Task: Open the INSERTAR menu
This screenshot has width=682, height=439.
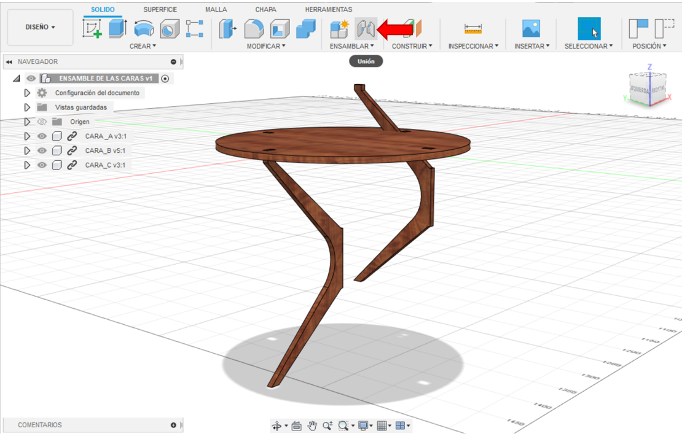Action: click(x=532, y=46)
